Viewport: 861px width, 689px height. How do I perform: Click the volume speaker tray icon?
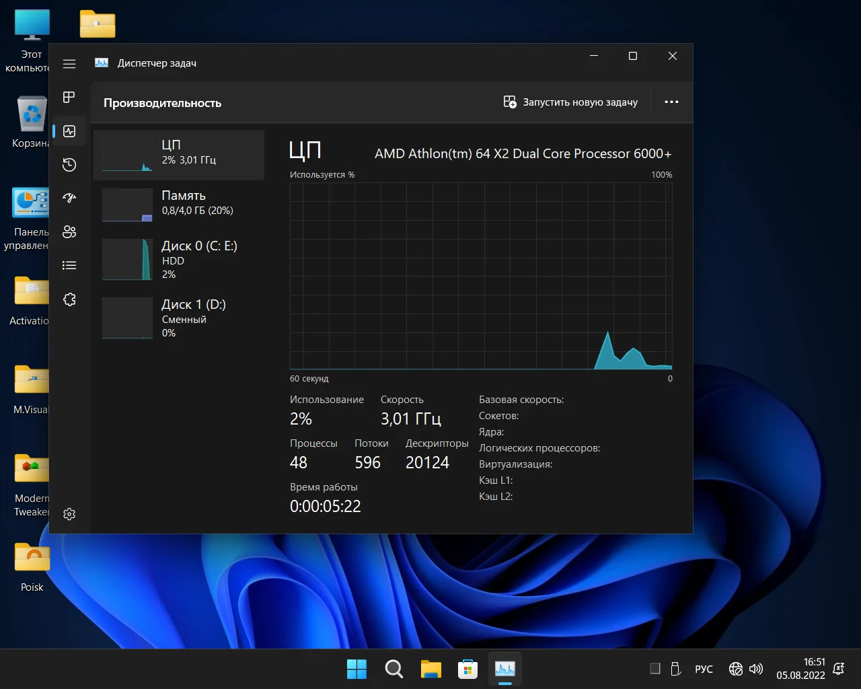coord(756,669)
